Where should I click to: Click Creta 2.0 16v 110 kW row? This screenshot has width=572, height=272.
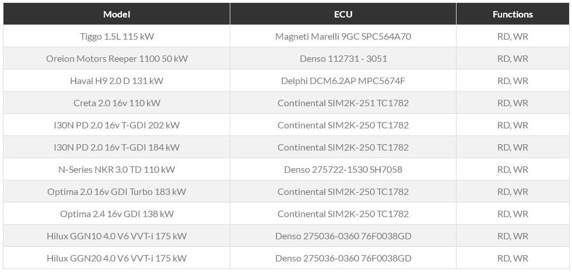click(286, 103)
